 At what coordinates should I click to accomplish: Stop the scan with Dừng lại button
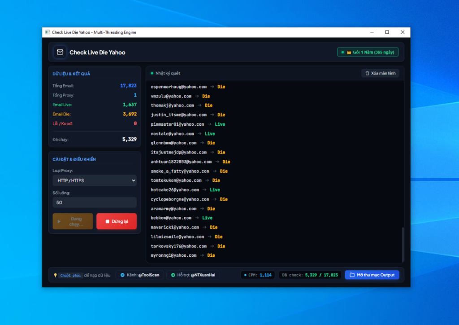117,221
